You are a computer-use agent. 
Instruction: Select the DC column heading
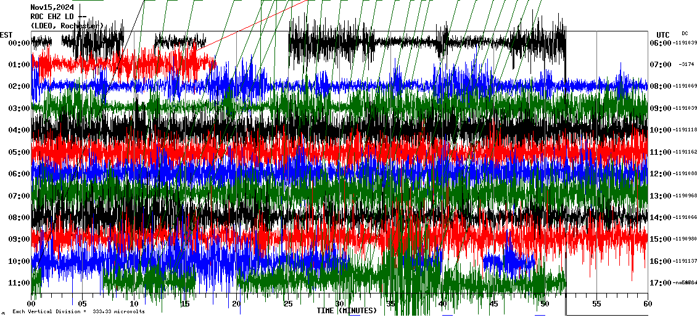[x=685, y=33]
